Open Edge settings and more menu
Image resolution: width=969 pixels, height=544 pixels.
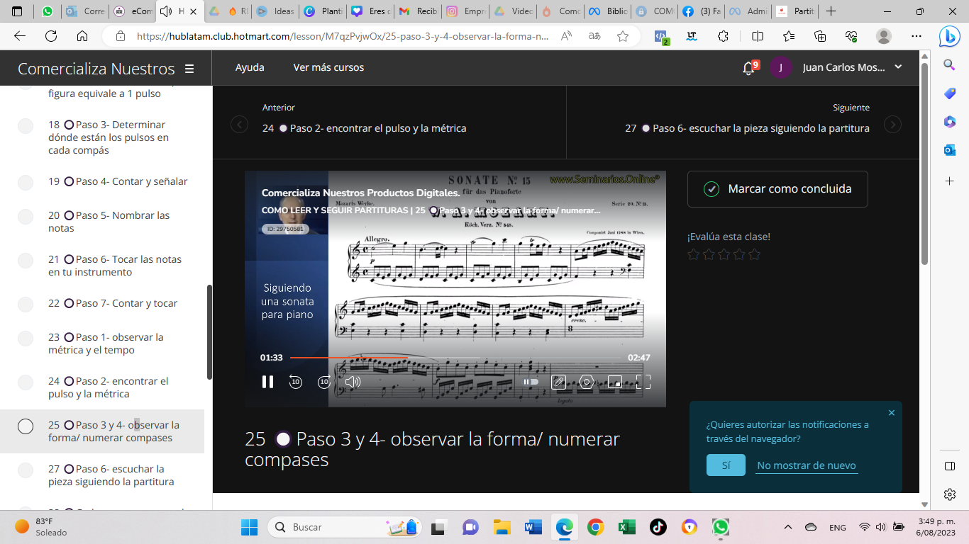pos(917,36)
